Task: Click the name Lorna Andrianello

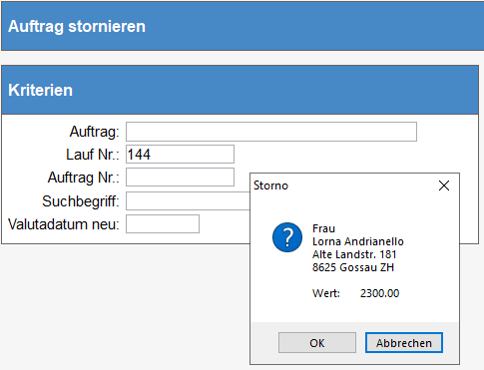Action: pos(358,241)
